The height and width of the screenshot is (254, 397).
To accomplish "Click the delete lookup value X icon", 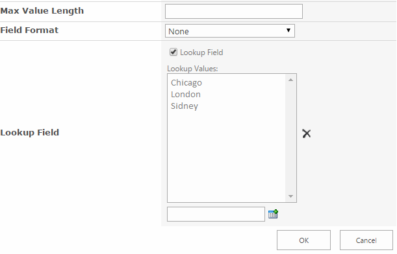I will click(306, 133).
